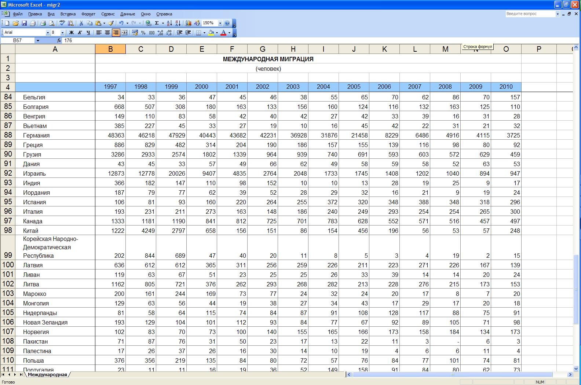Expand the 150% zoom dropdown
Viewport: 581px width, 385px height.
[220, 23]
